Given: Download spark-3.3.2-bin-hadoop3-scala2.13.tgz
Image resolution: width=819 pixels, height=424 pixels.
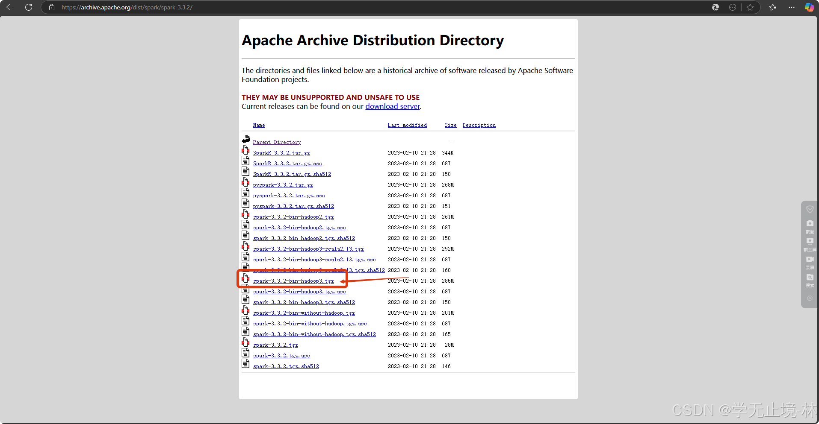Looking at the screenshot, I should [x=308, y=249].
